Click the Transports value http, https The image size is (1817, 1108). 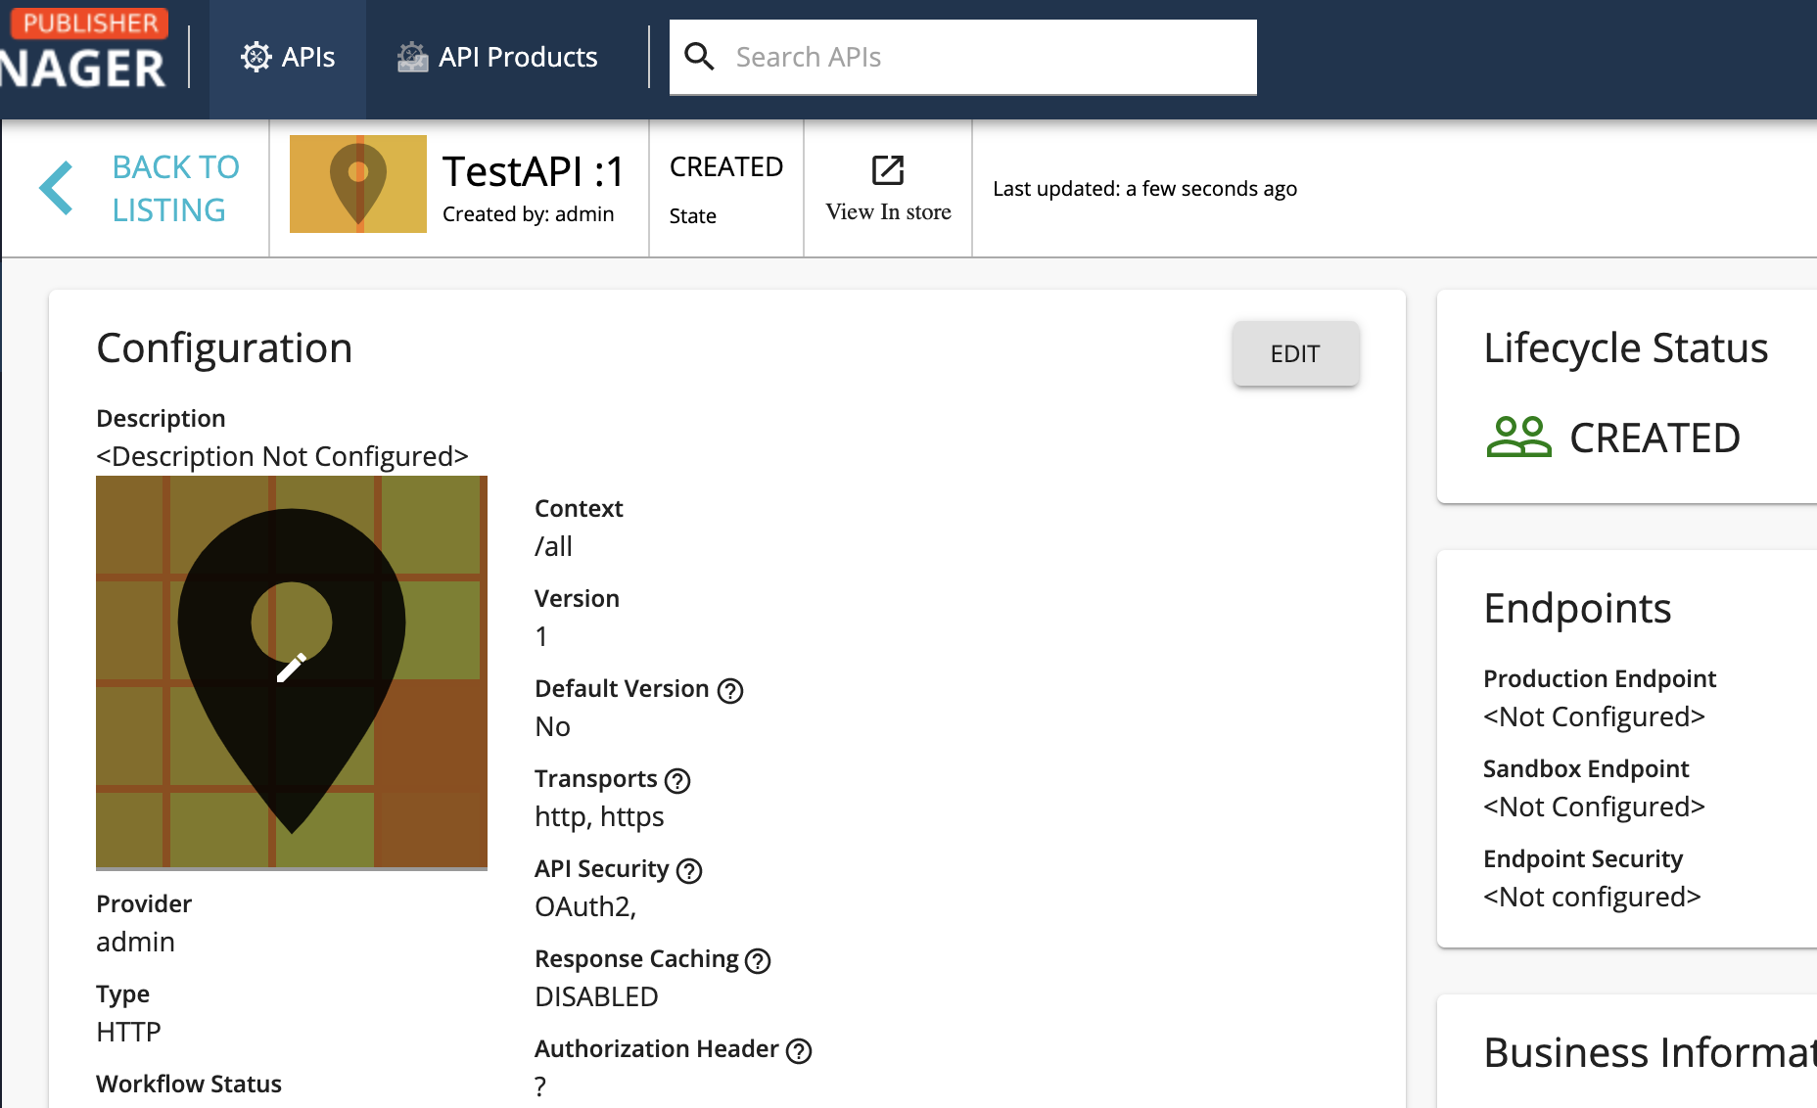coord(599,816)
